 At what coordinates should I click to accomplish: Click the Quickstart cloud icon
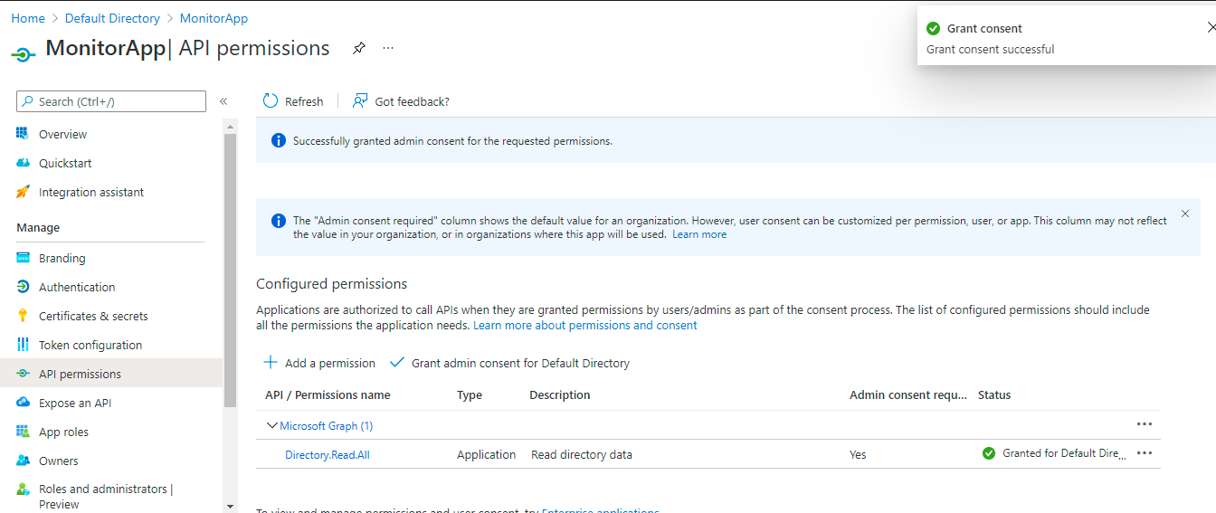click(x=23, y=163)
